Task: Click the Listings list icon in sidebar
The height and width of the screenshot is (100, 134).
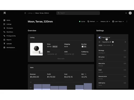Action: point(4,24)
